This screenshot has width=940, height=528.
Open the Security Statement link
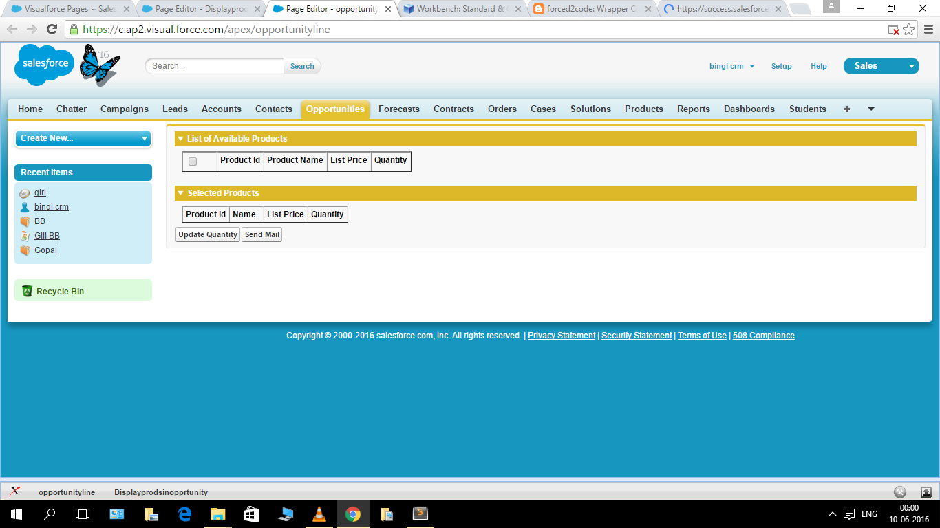(x=637, y=335)
